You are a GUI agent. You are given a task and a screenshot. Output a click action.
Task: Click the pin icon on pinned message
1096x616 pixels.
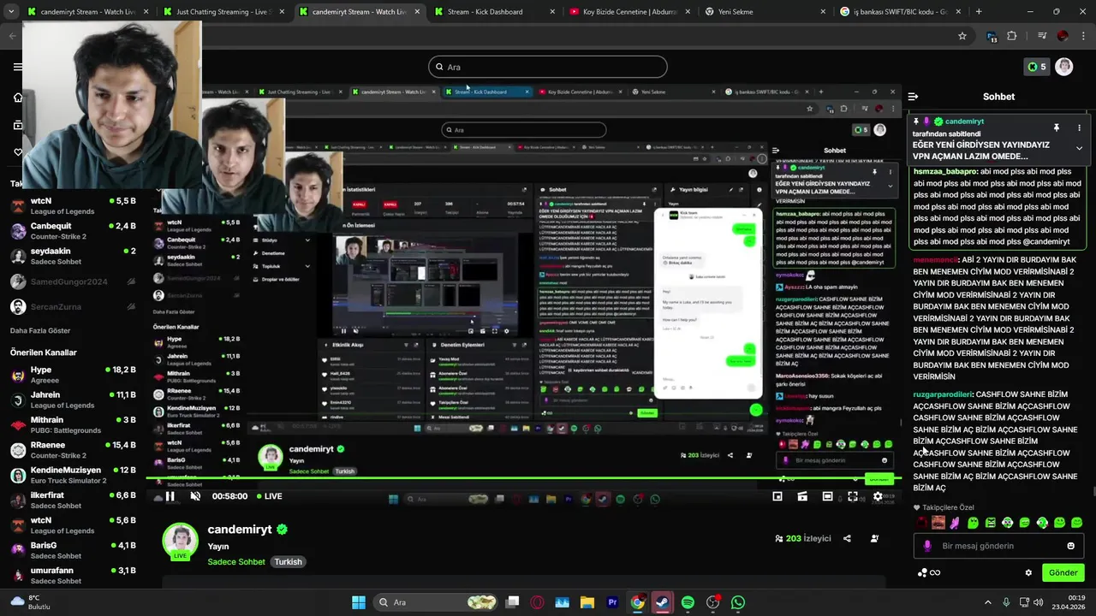point(1057,127)
